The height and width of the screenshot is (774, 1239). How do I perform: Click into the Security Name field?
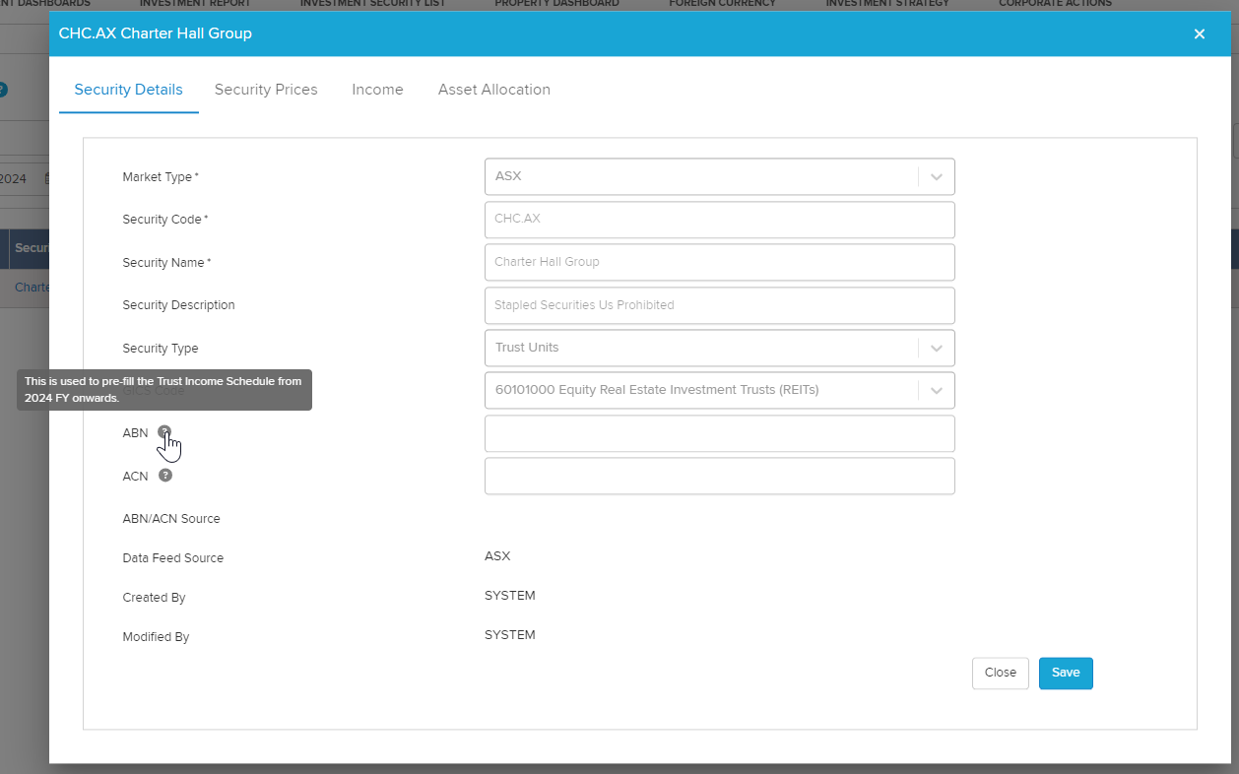tap(720, 262)
